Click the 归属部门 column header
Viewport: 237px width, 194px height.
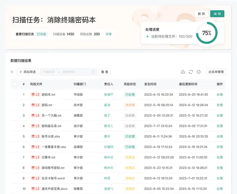[x=80, y=84]
